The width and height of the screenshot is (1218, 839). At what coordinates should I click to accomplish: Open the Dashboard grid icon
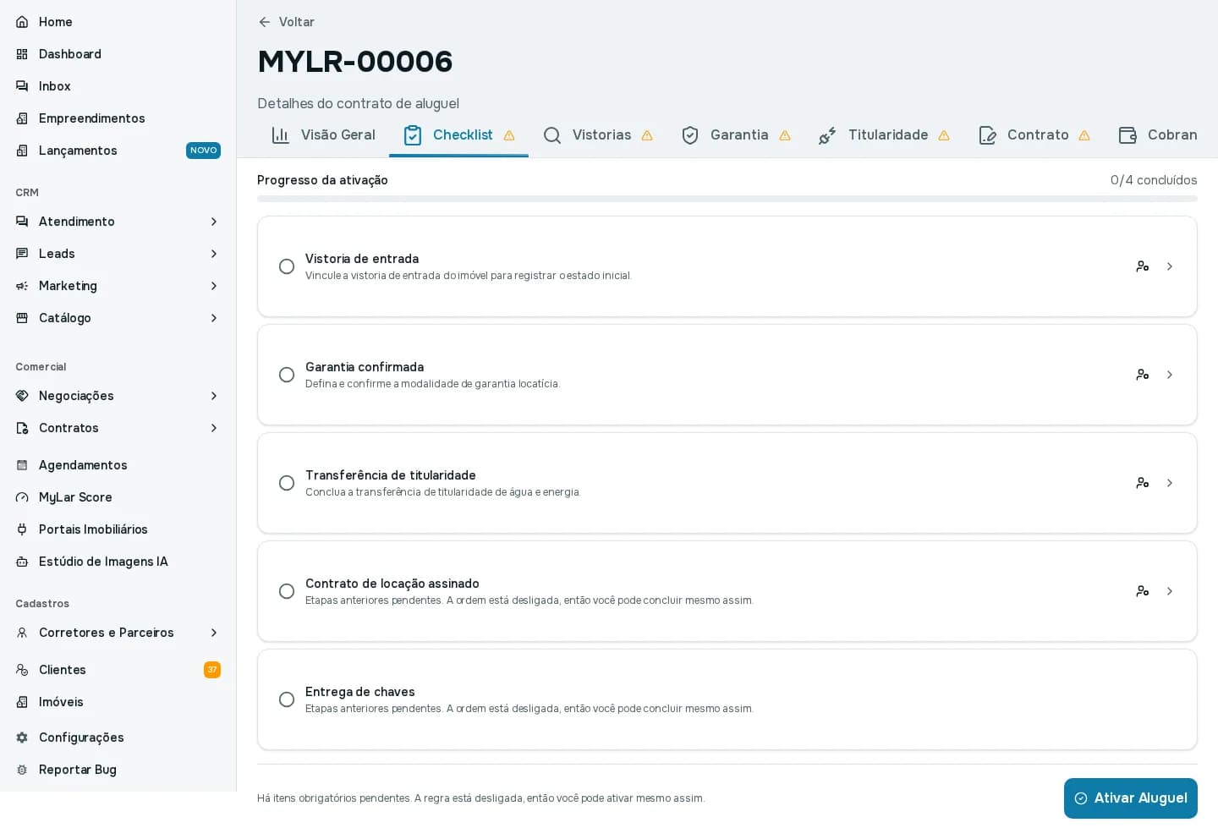(22, 54)
